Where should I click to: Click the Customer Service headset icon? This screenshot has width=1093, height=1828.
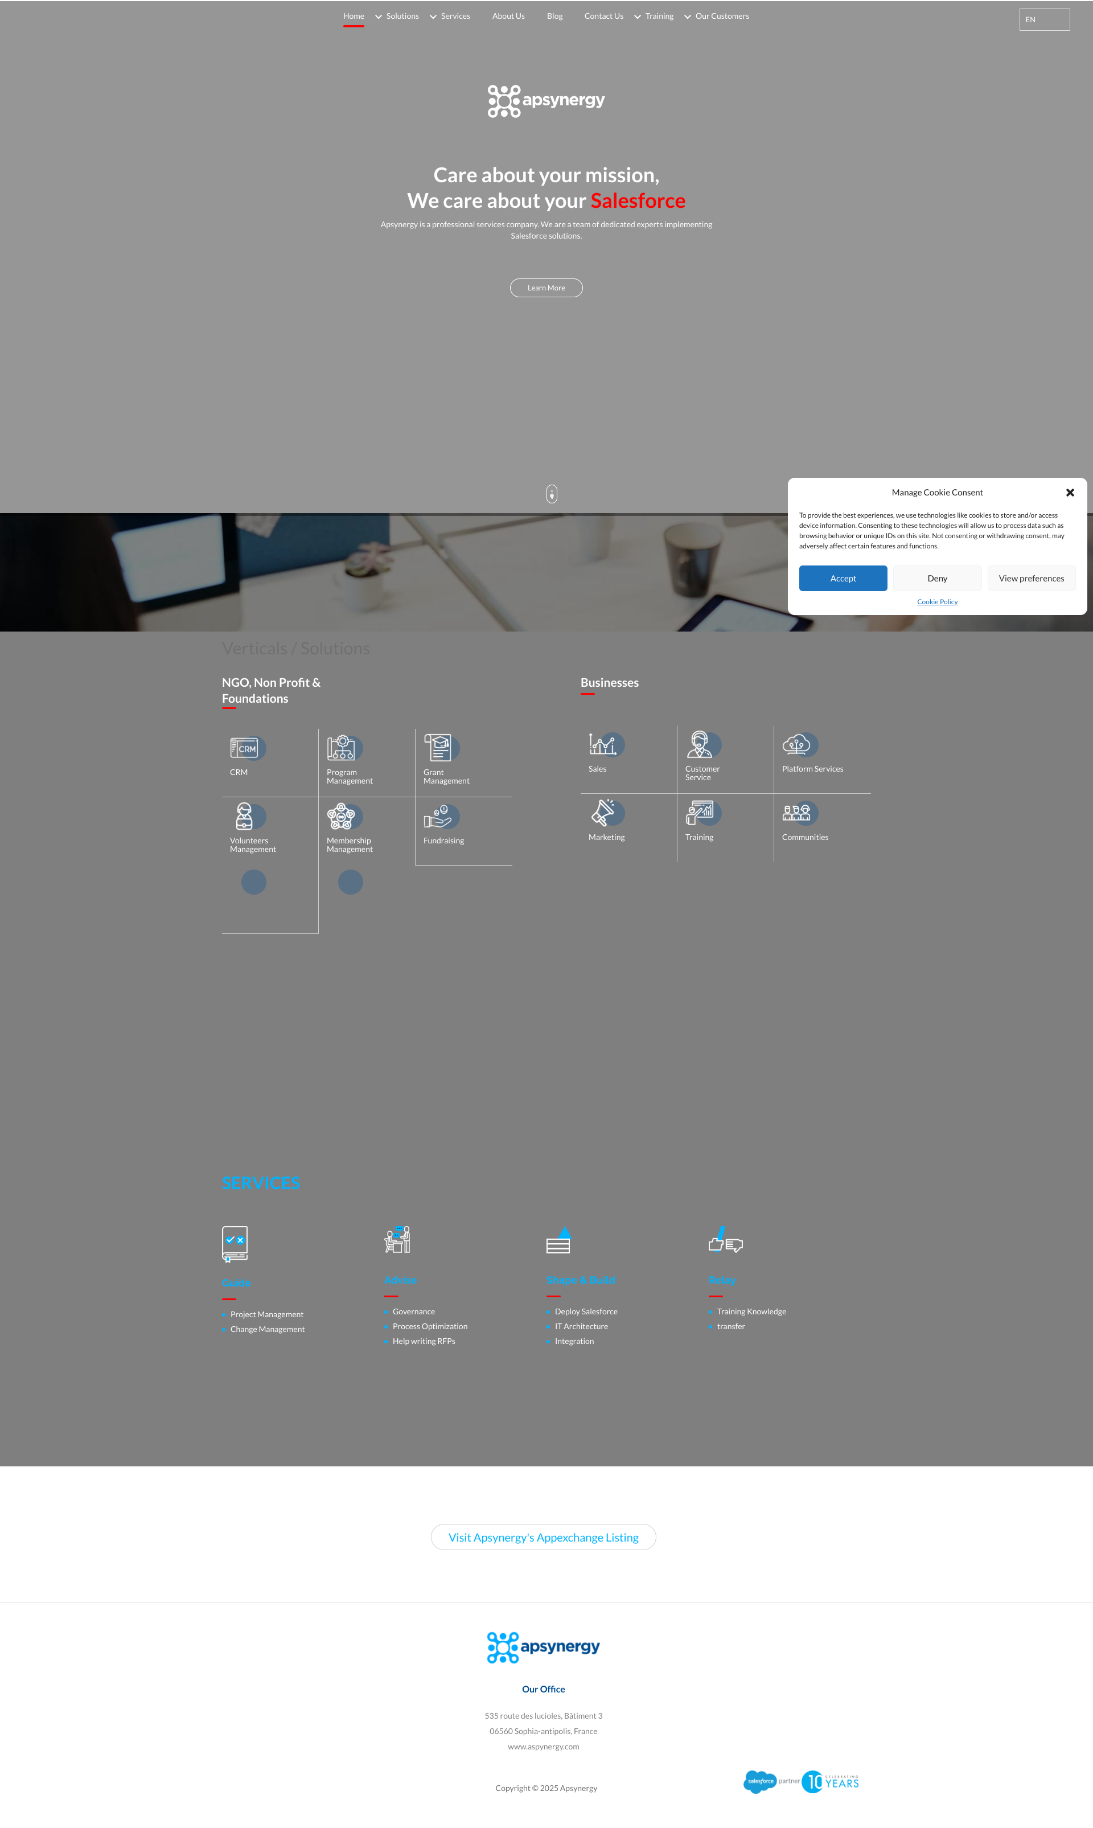[699, 744]
